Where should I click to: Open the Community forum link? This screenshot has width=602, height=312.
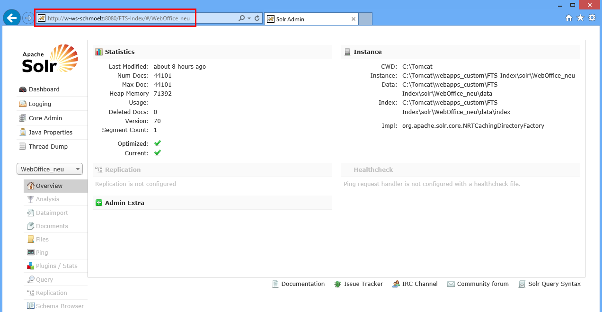pos(482,284)
